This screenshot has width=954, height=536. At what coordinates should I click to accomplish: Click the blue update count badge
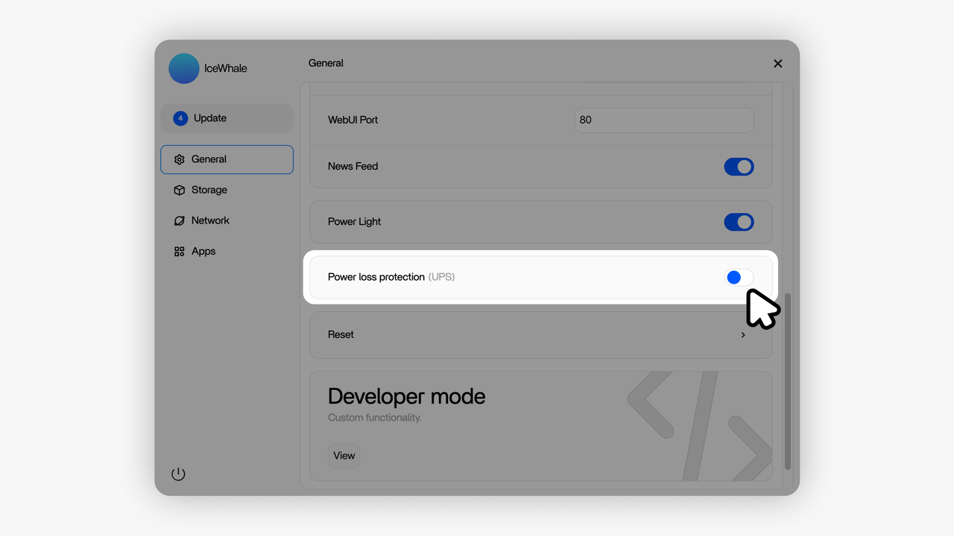[180, 118]
